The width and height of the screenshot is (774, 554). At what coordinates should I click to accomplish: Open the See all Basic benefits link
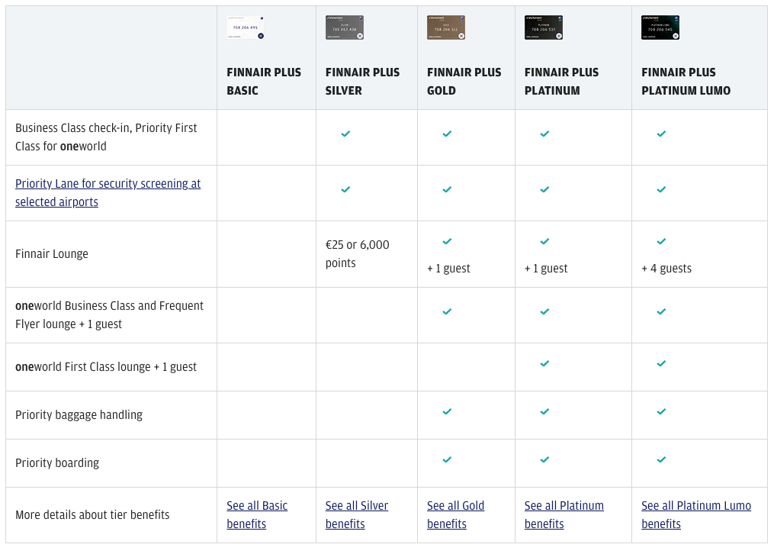coord(257,514)
